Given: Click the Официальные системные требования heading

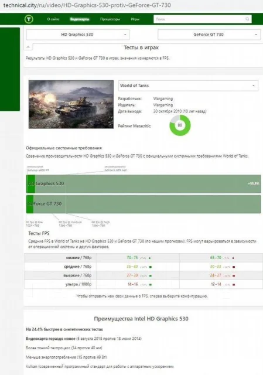Looking at the screenshot, I should click(64, 148).
